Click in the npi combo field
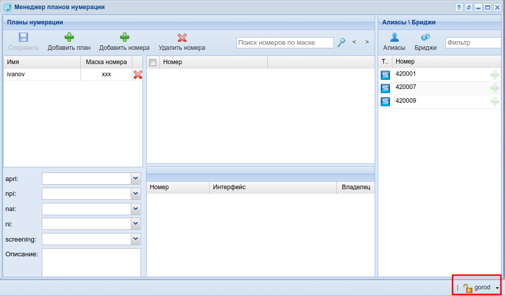The width and height of the screenshot is (505, 296). point(87,194)
